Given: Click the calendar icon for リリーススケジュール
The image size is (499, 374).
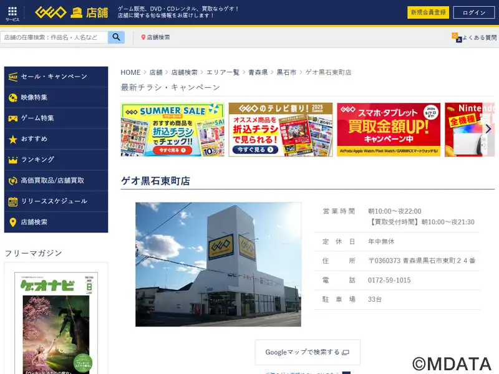Looking at the screenshot, I should click(12, 201).
